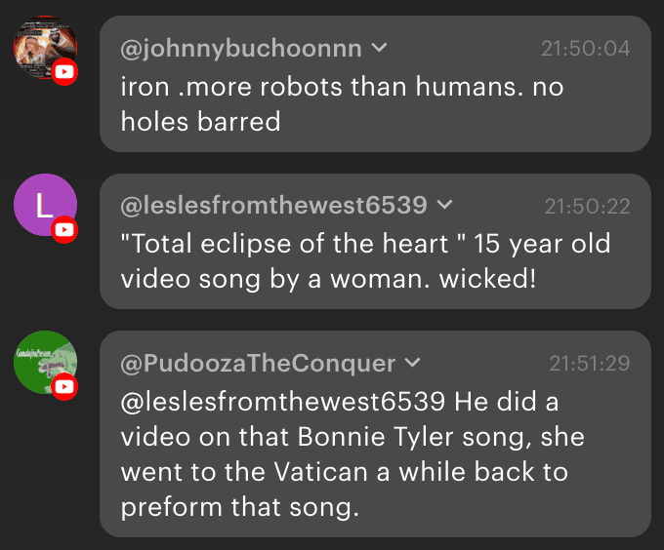Open the @PudoozaTheConquer username
664x550 pixels.
click(258, 364)
